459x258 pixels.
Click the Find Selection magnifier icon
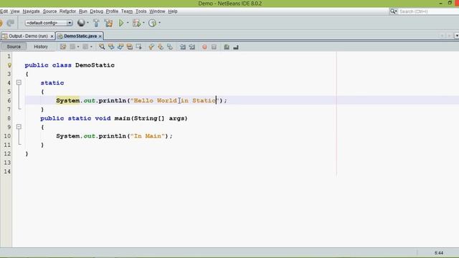tap(102, 47)
